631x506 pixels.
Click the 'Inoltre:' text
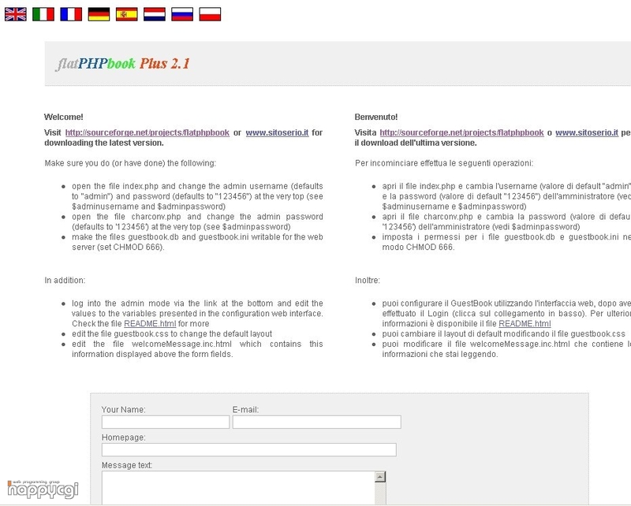coord(367,281)
